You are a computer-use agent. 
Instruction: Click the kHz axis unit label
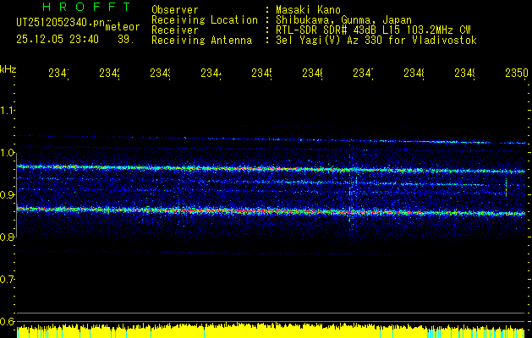click(x=8, y=68)
